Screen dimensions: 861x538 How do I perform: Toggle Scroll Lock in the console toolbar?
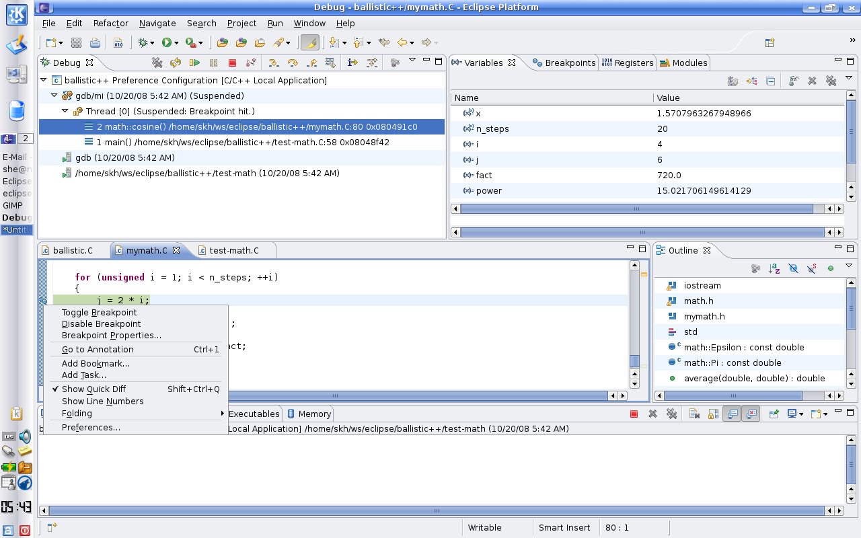(713, 414)
